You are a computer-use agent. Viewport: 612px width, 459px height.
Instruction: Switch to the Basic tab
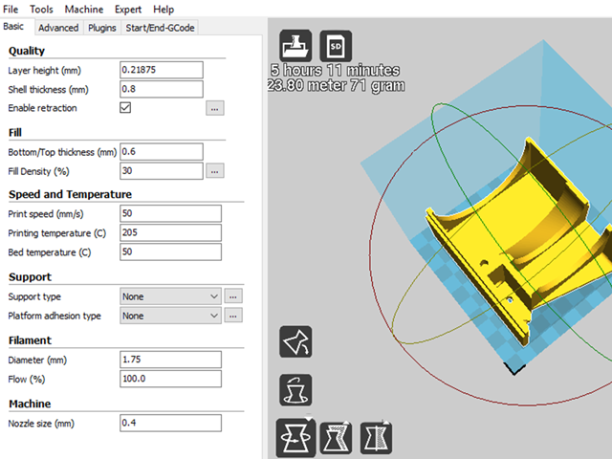coord(14,27)
